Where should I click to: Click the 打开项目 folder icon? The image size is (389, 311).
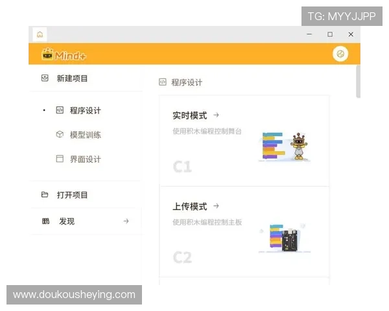click(x=45, y=194)
